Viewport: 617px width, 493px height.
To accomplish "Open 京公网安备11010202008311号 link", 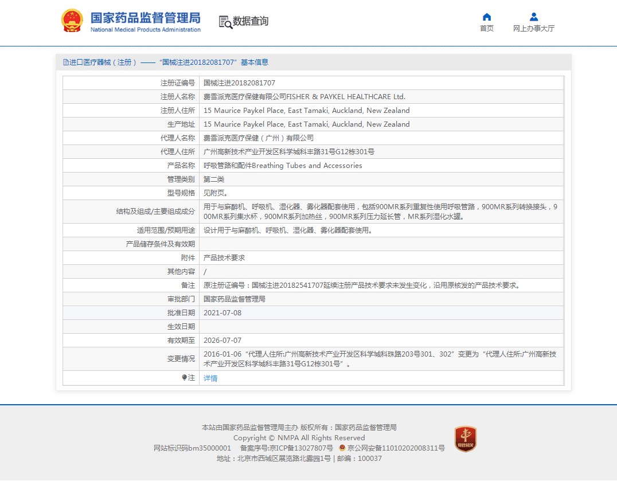I will coord(396,448).
